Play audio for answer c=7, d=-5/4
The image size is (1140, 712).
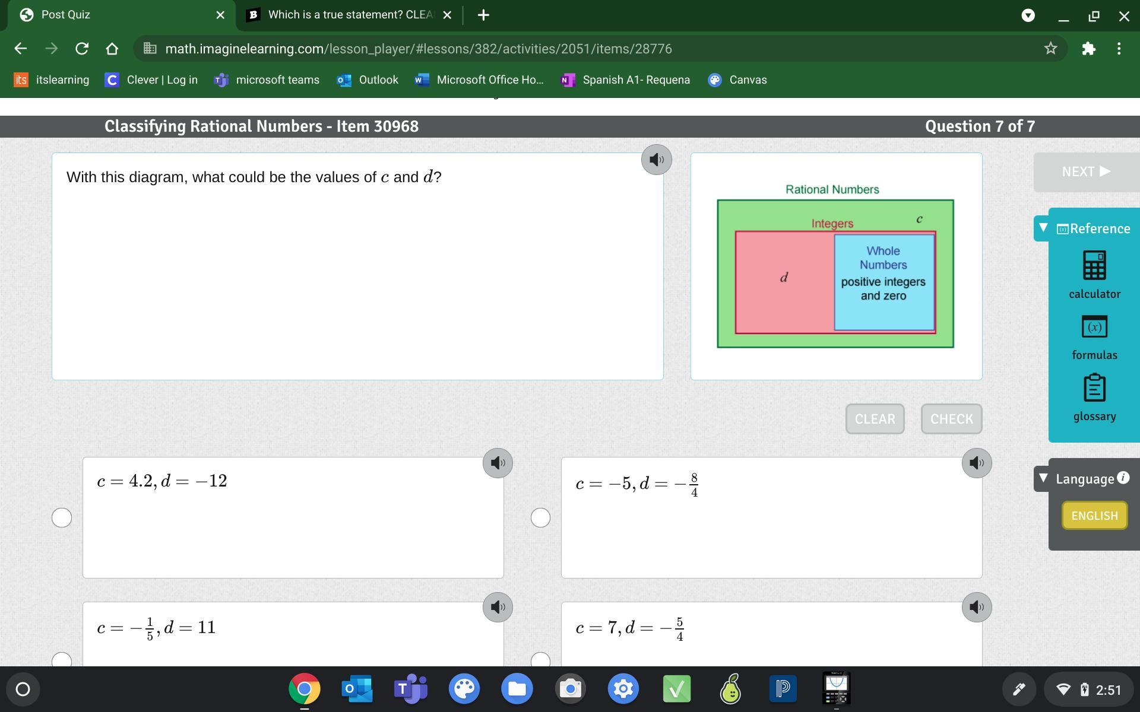[976, 607]
